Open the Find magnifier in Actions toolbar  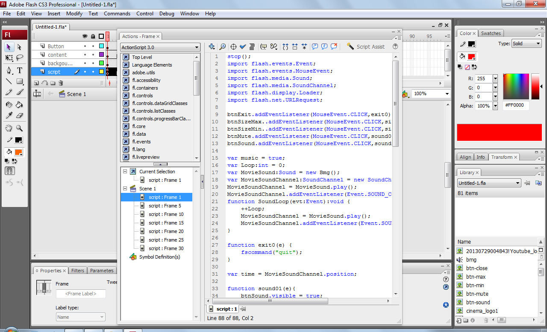[222, 47]
